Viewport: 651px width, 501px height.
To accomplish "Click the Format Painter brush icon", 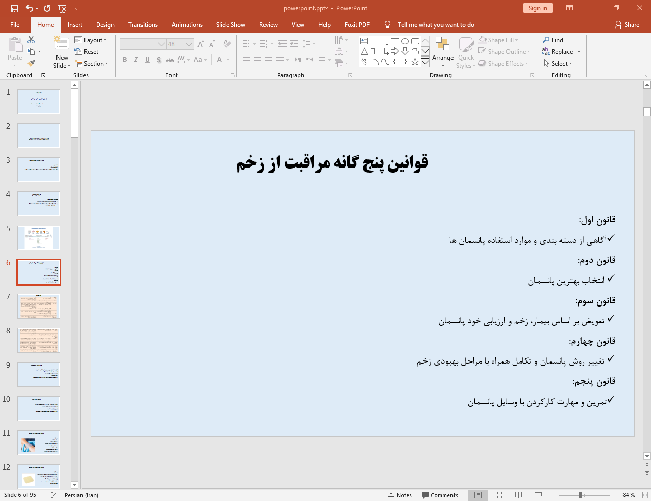I will pos(31,63).
